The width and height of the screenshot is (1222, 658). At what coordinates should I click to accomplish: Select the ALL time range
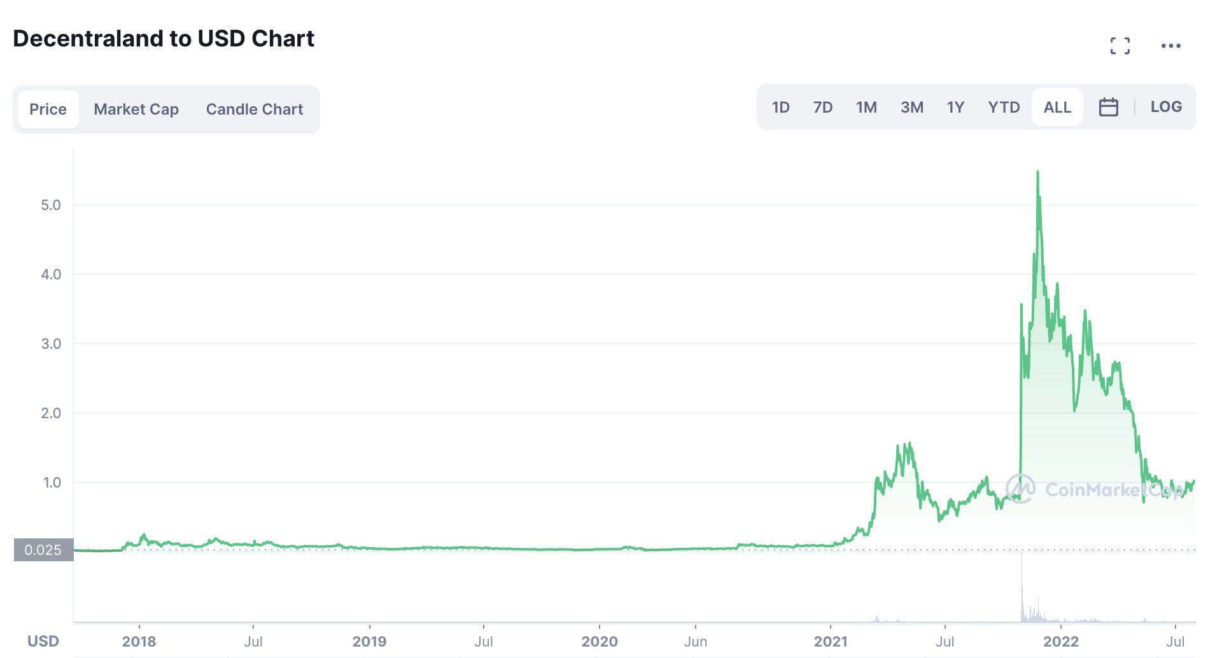[1057, 107]
